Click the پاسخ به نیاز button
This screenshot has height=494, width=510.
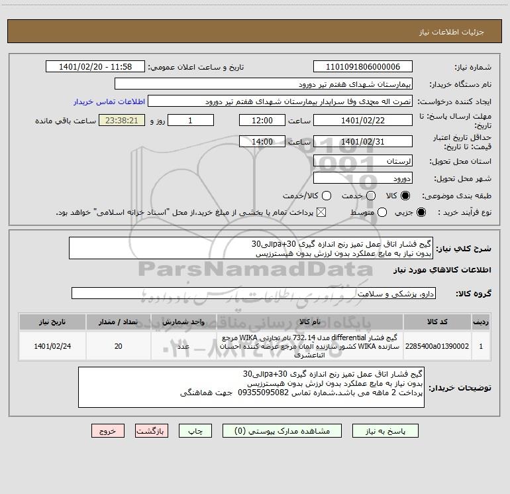(385, 431)
